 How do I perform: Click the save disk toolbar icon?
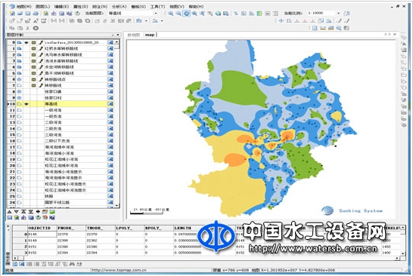tap(28, 14)
